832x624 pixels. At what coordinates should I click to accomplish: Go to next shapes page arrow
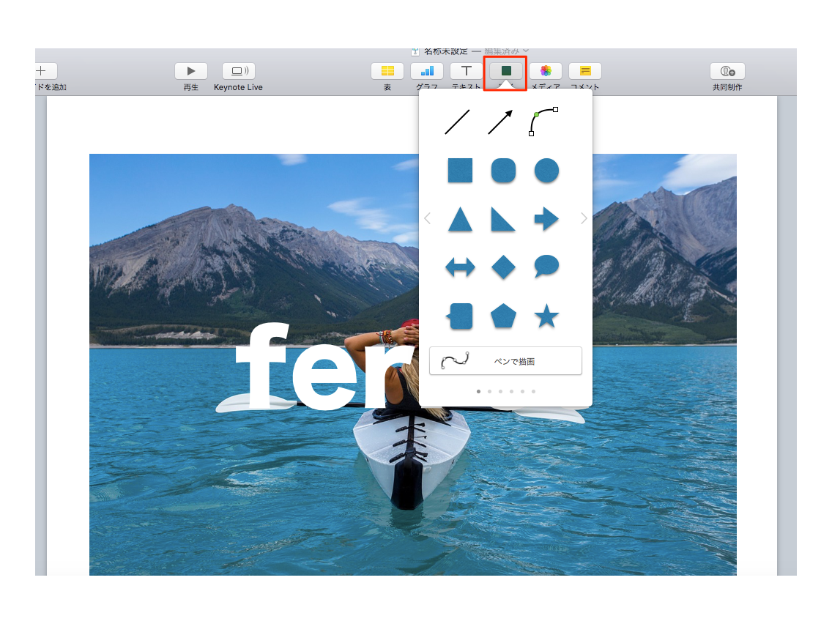584,218
